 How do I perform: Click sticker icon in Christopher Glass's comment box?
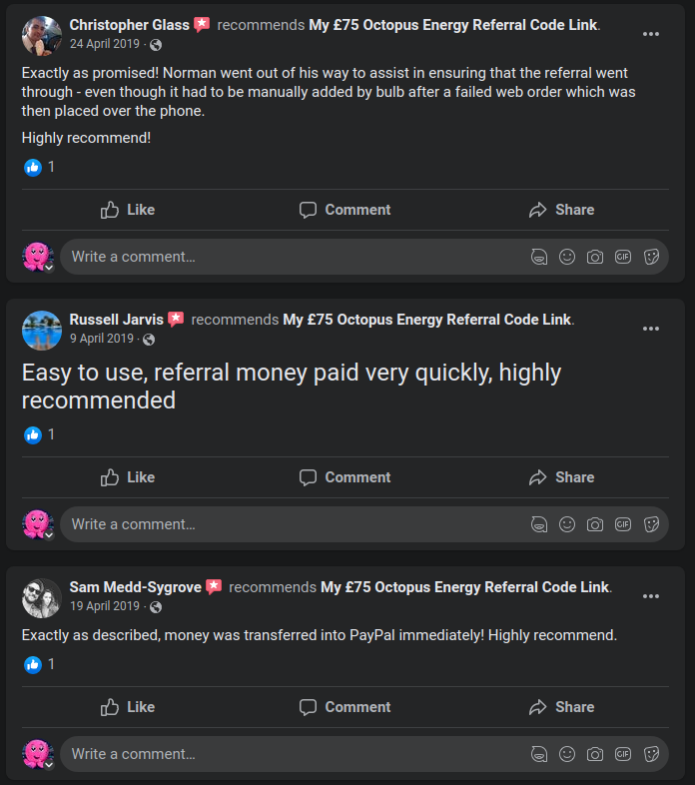651,257
